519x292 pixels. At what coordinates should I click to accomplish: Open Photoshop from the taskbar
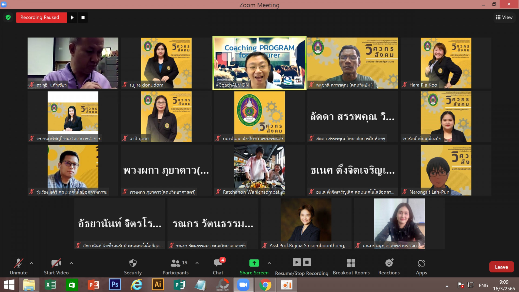click(115, 285)
